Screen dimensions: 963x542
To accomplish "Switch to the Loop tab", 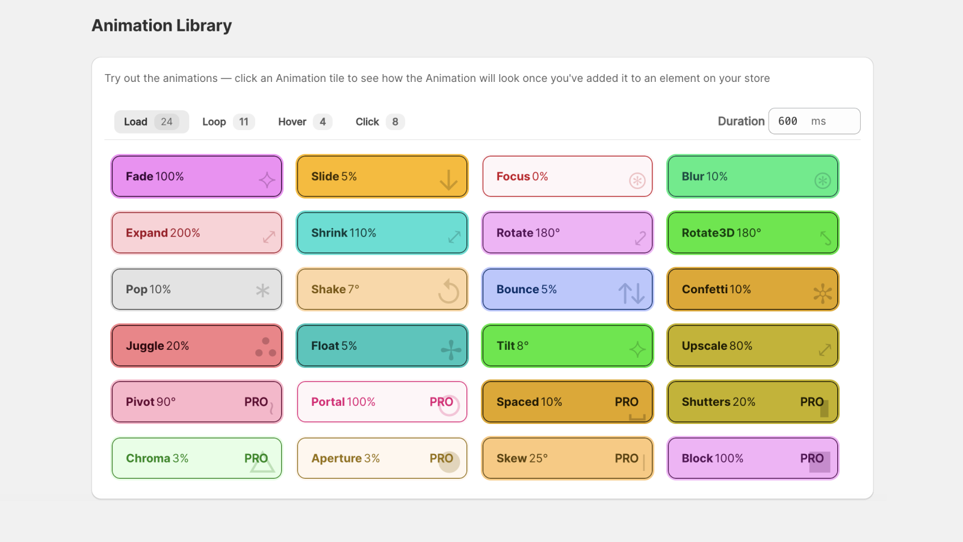I will click(x=228, y=121).
